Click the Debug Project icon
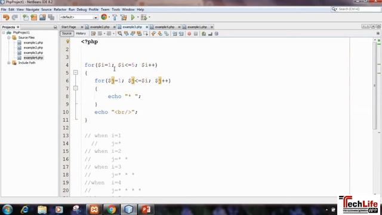Screen dimensions: 382x215 (x=144, y=17)
